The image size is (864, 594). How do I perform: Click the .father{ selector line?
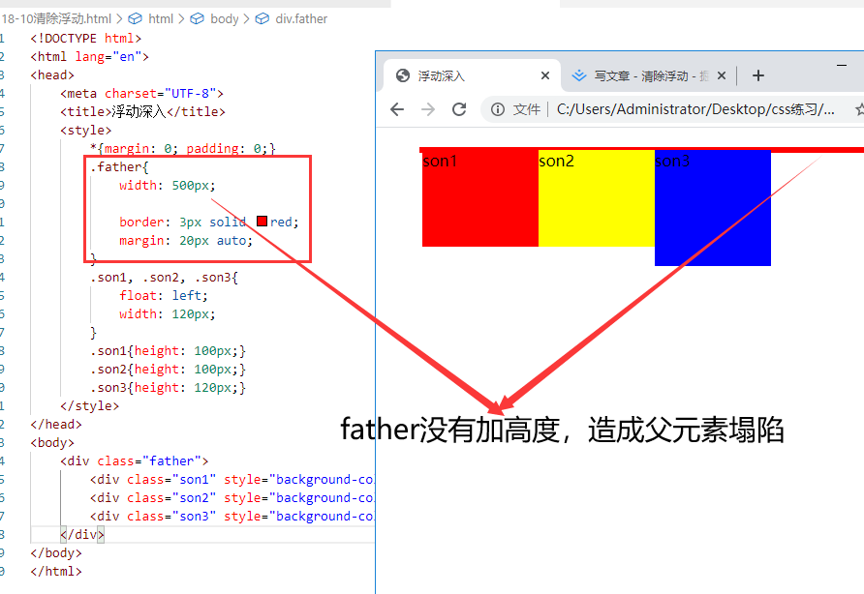[119, 166]
